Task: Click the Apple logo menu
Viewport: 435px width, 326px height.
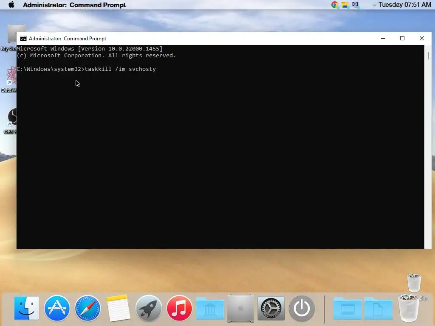Action: pos(11,5)
